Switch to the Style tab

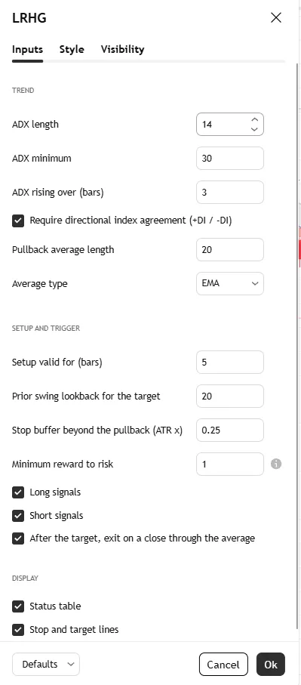72,49
